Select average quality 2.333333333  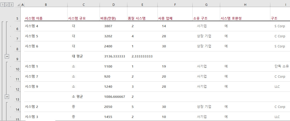pyautogui.click(x=142, y=56)
